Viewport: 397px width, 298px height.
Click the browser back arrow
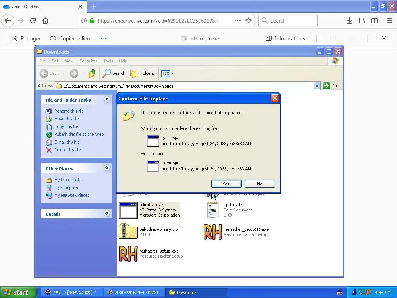(x=8, y=21)
